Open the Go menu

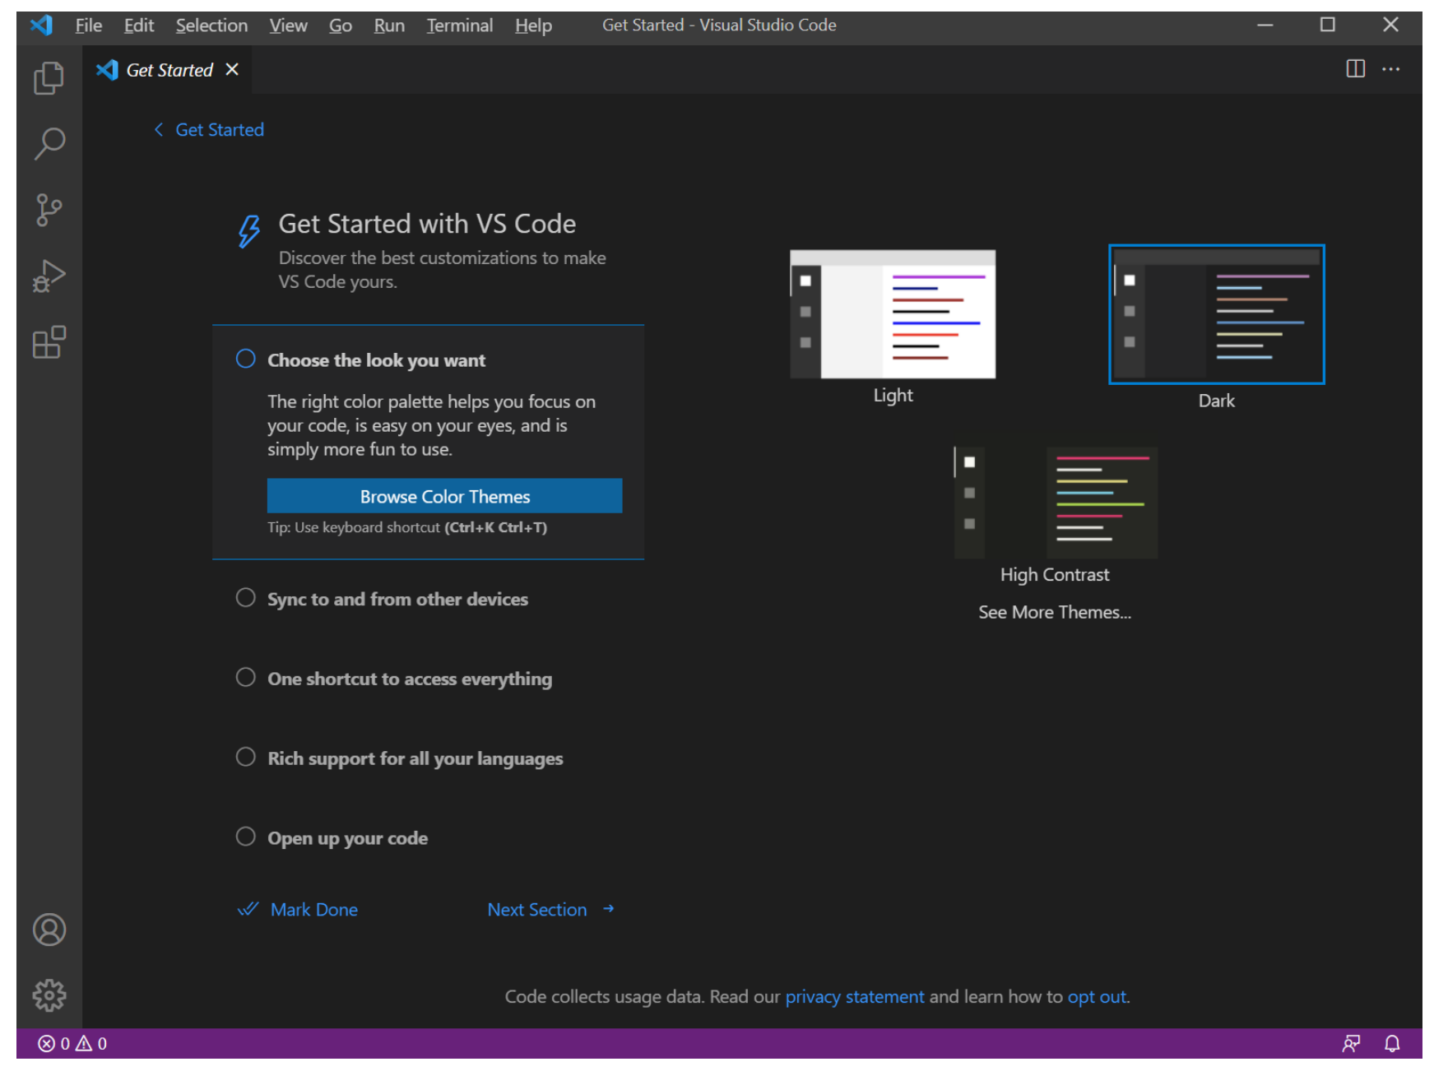pyautogui.click(x=341, y=25)
